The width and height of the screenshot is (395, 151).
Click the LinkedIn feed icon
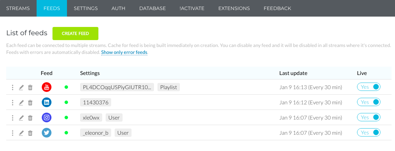47,102
